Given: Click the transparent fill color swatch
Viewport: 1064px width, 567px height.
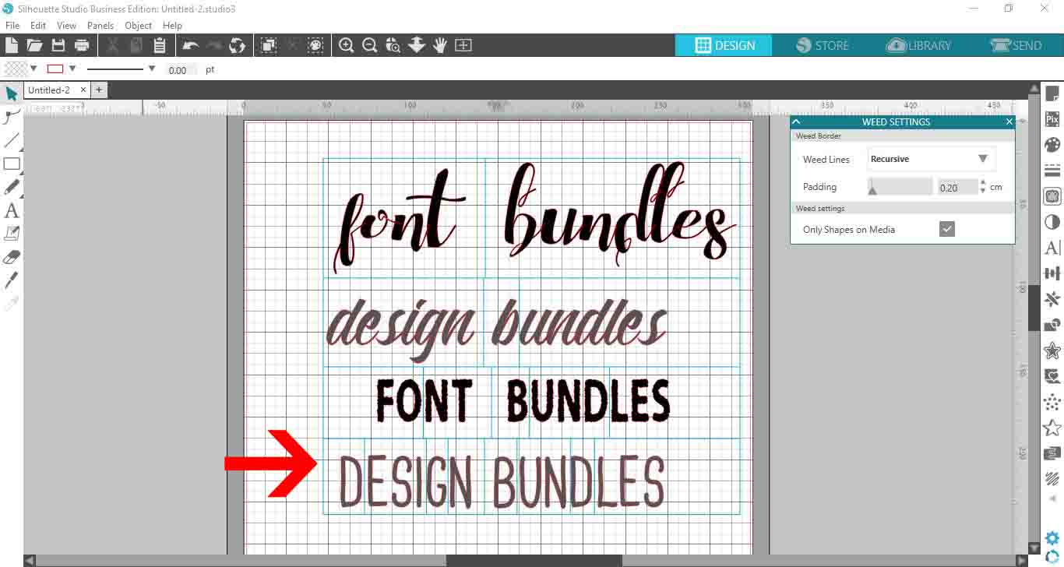Looking at the screenshot, I should 16,69.
